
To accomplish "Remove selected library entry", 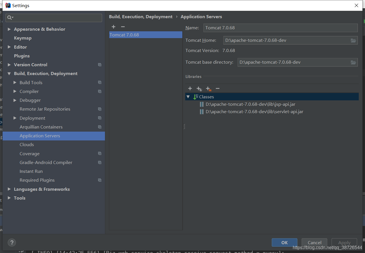I will (x=218, y=89).
